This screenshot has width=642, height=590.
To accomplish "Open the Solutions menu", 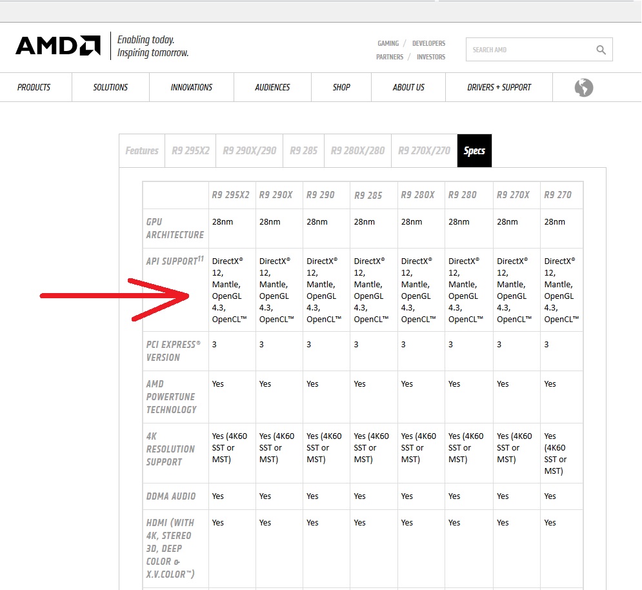I will pos(110,87).
